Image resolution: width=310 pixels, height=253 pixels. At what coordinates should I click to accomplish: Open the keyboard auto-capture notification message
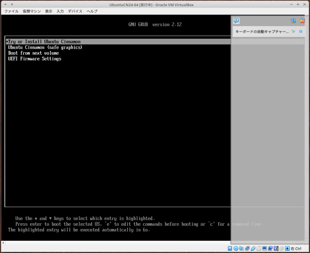coord(262,32)
